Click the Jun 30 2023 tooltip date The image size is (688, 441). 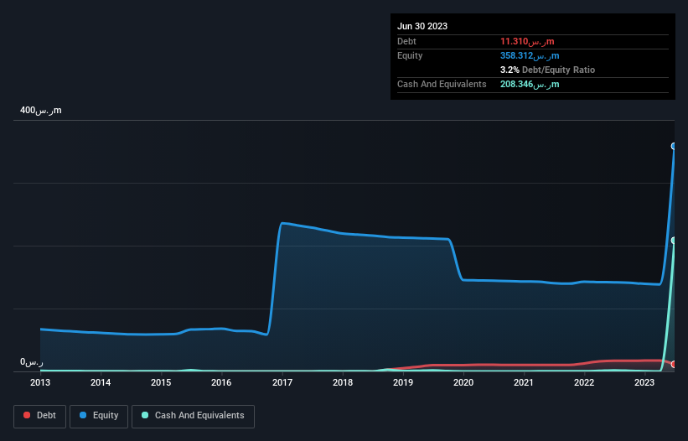[x=422, y=26]
